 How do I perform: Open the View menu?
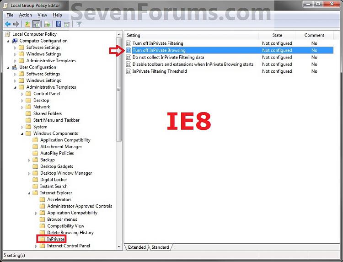click(42, 15)
